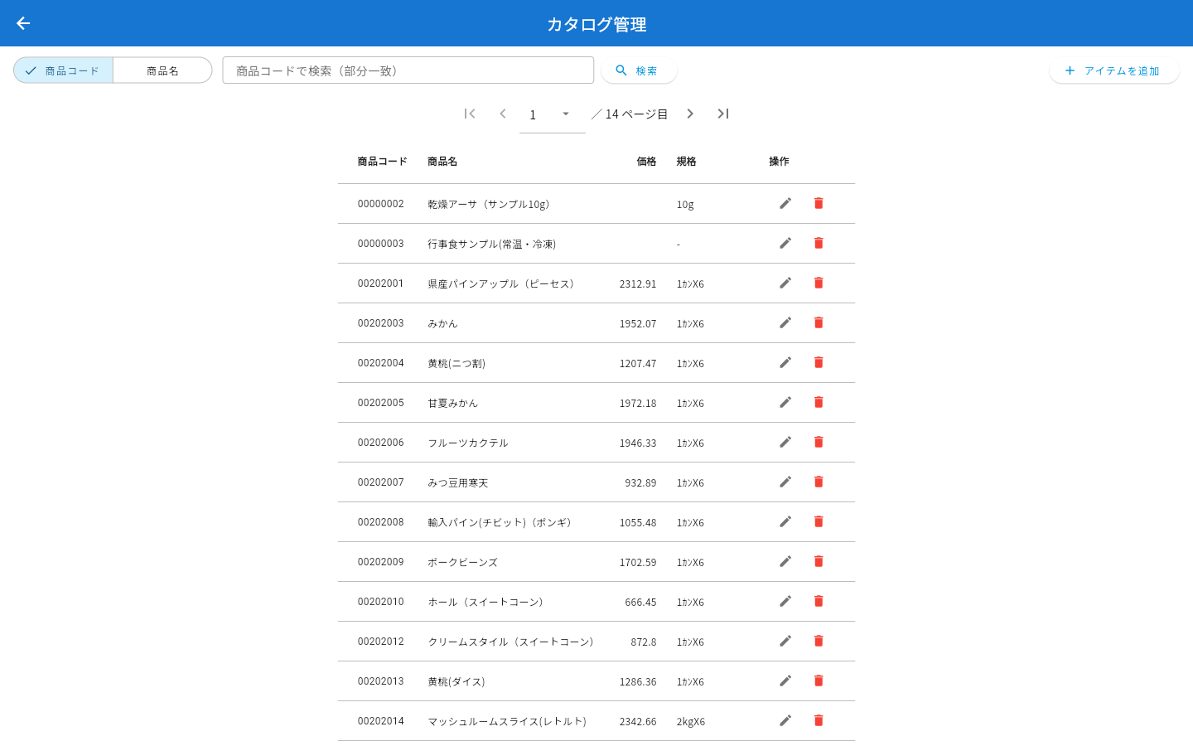Select the 商品コード search mode toggle
The image size is (1193, 746).
tap(63, 70)
